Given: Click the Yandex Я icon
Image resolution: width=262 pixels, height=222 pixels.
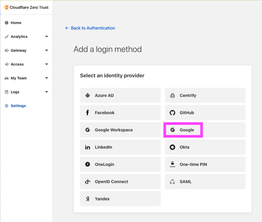Looking at the screenshot, I should 88,199.
